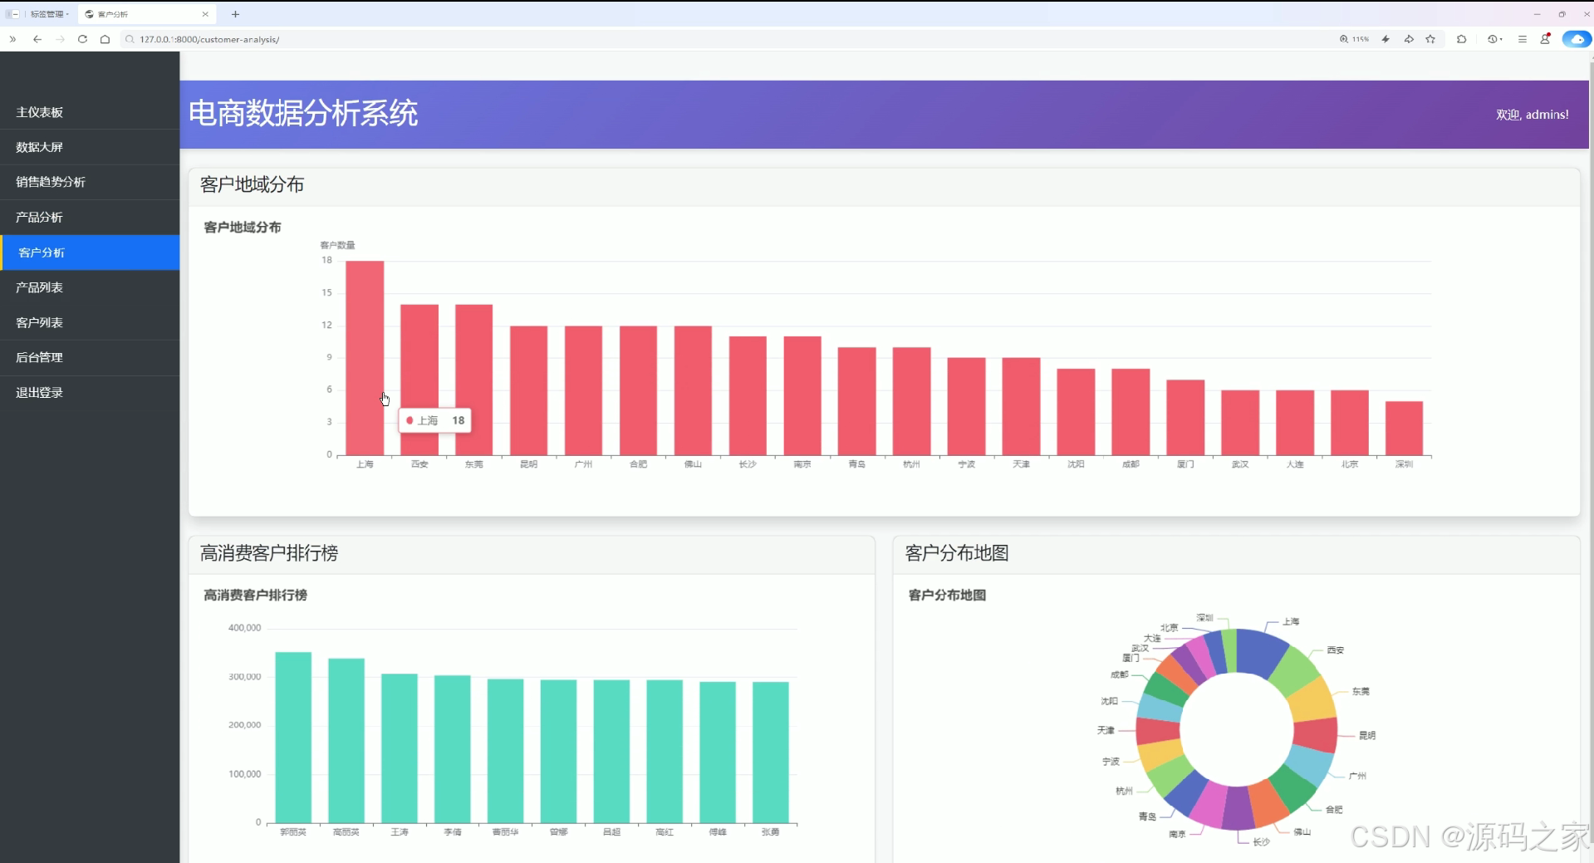The width and height of the screenshot is (1594, 863).
Task: Click the 张勇 bar in the spending ranking
Action: pyautogui.click(x=771, y=753)
